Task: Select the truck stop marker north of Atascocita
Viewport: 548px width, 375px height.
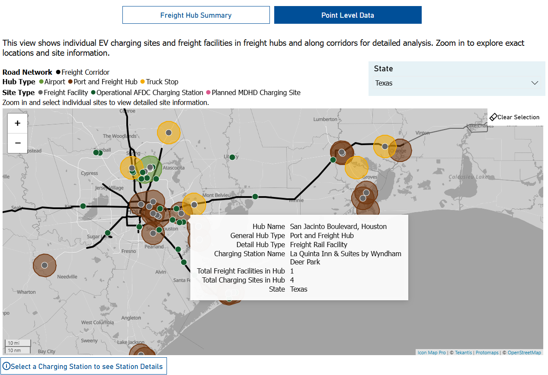Action: 169,133
